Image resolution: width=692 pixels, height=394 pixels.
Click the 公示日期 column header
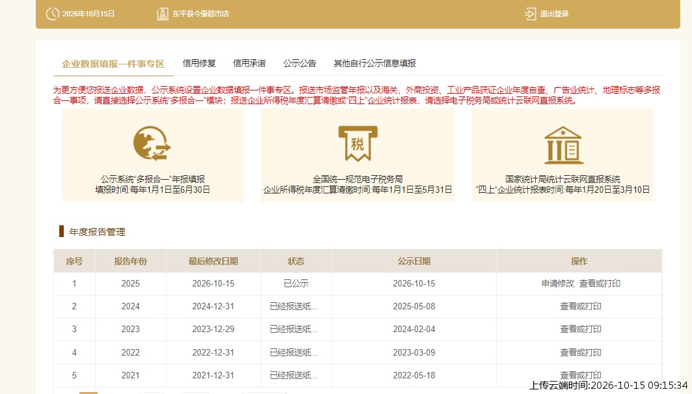click(x=414, y=261)
